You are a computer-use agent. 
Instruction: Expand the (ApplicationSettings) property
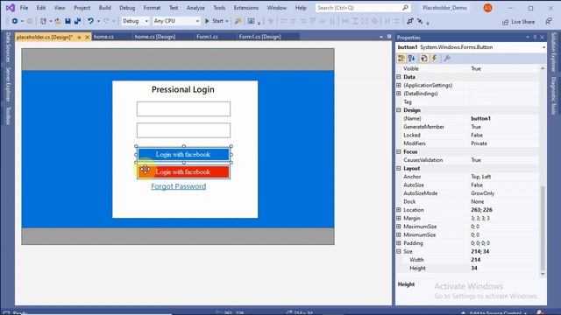point(399,85)
